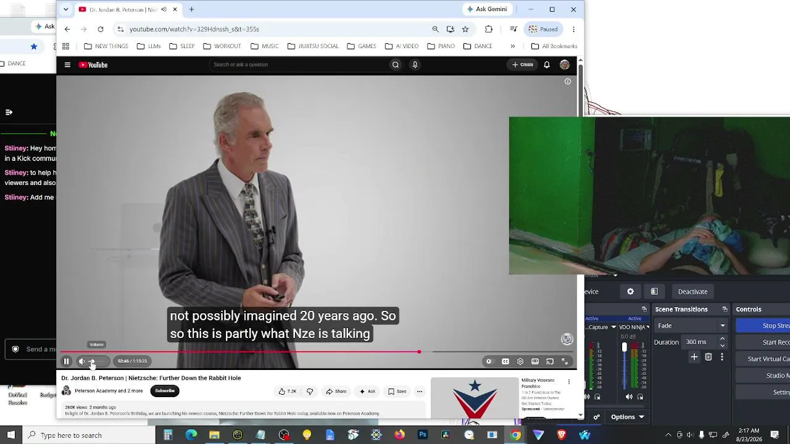
Task: Mute the VDO NINJA audio channel
Action: click(x=629, y=397)
